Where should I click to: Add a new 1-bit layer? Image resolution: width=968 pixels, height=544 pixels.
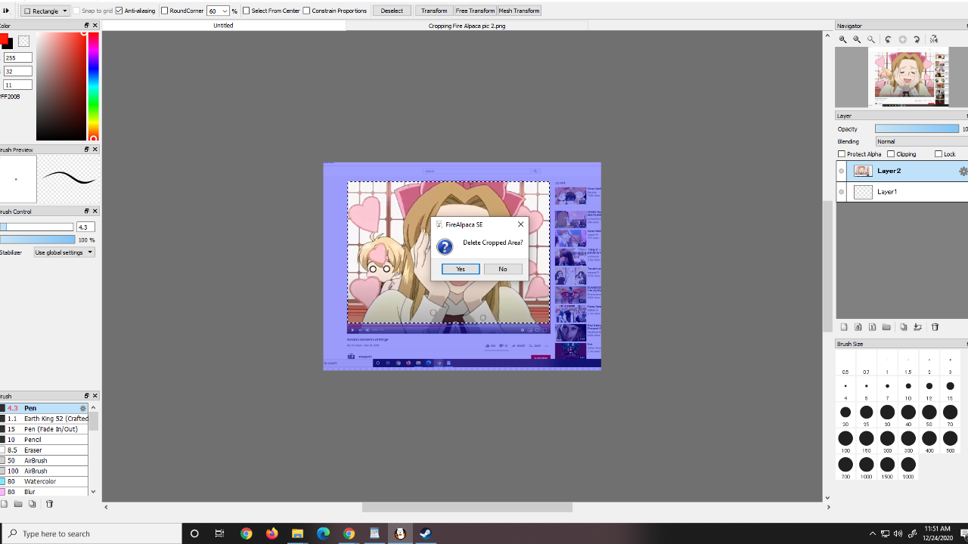pos(872,327)
